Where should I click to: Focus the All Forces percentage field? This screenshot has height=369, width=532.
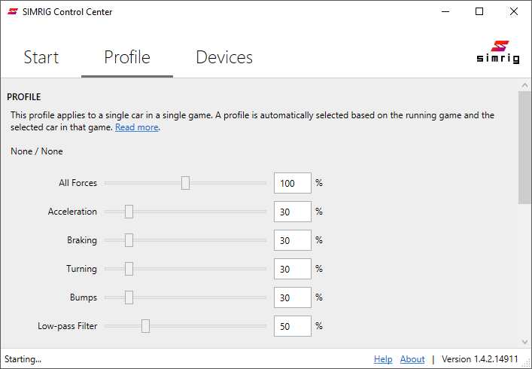point(293,183)
